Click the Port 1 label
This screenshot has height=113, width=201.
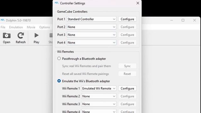(61, 19)
